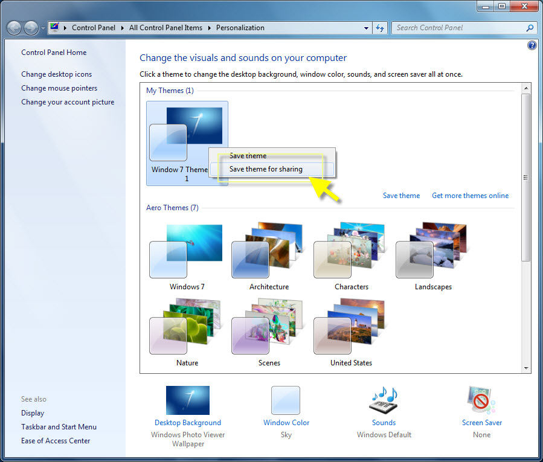Open Change your account picture link
This screenshot has height=462, width=543.
(x=68, y=102)
